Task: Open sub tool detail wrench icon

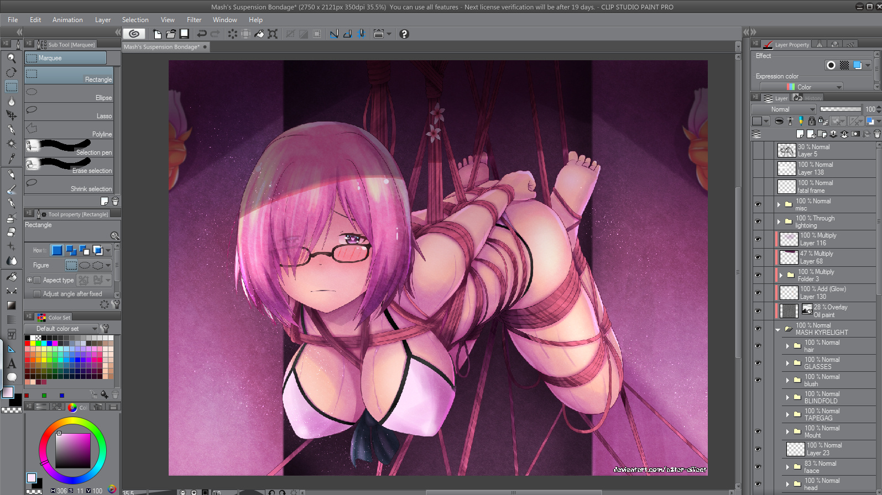Action: click(x=115, y=304)
